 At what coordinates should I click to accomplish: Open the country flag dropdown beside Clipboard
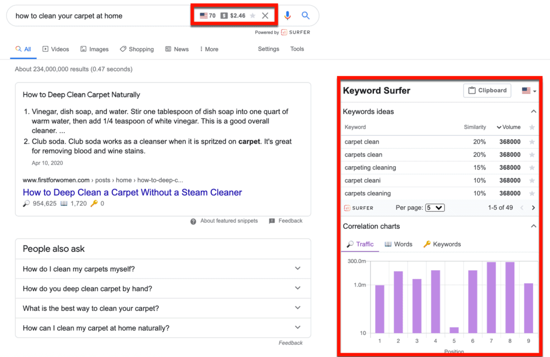(526, 90)
